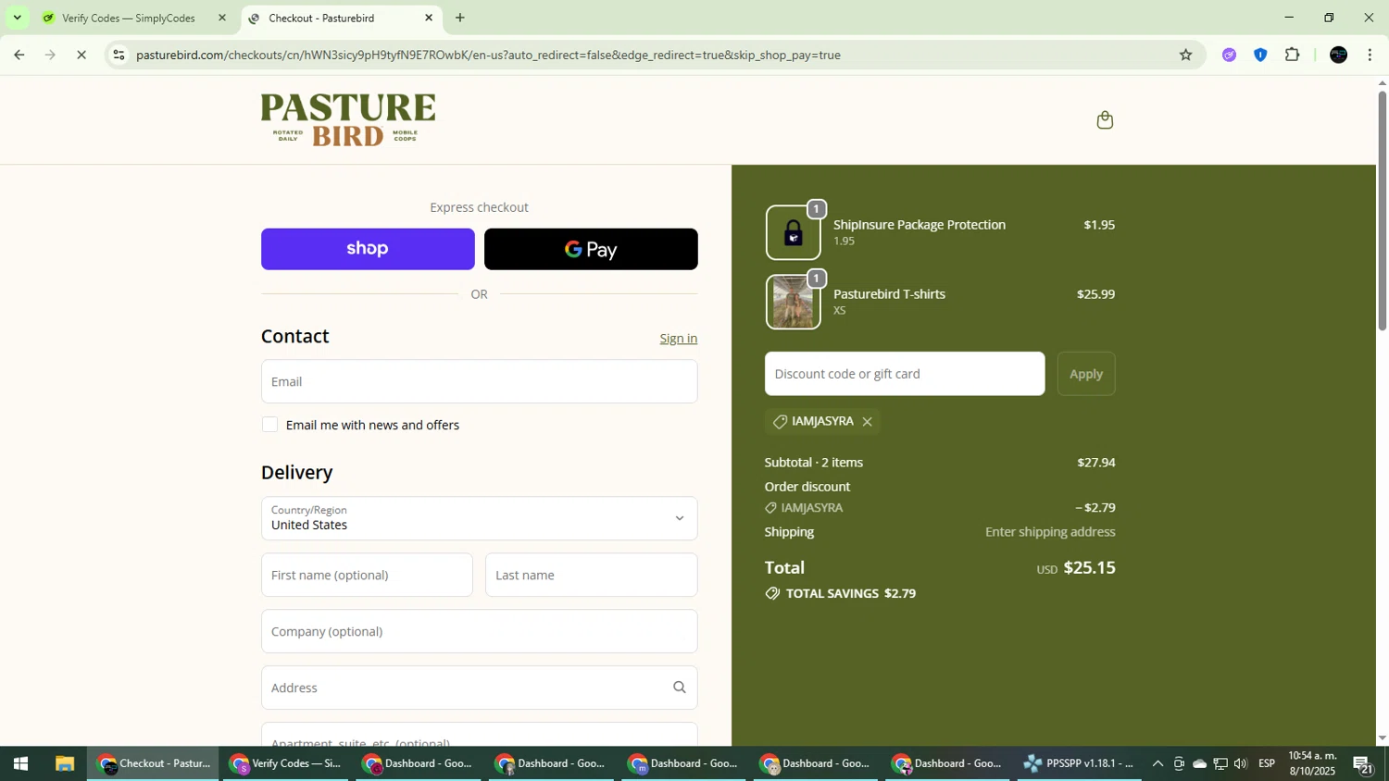1389x781 pixels.
Task: Open a new browser tab
Action: click(x=460, y=18)
